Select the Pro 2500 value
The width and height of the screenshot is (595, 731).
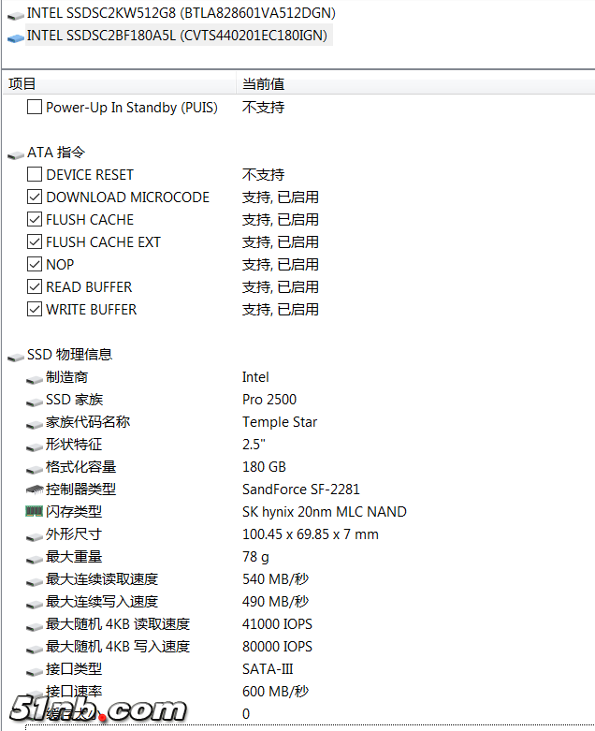[x=269, y=400]
